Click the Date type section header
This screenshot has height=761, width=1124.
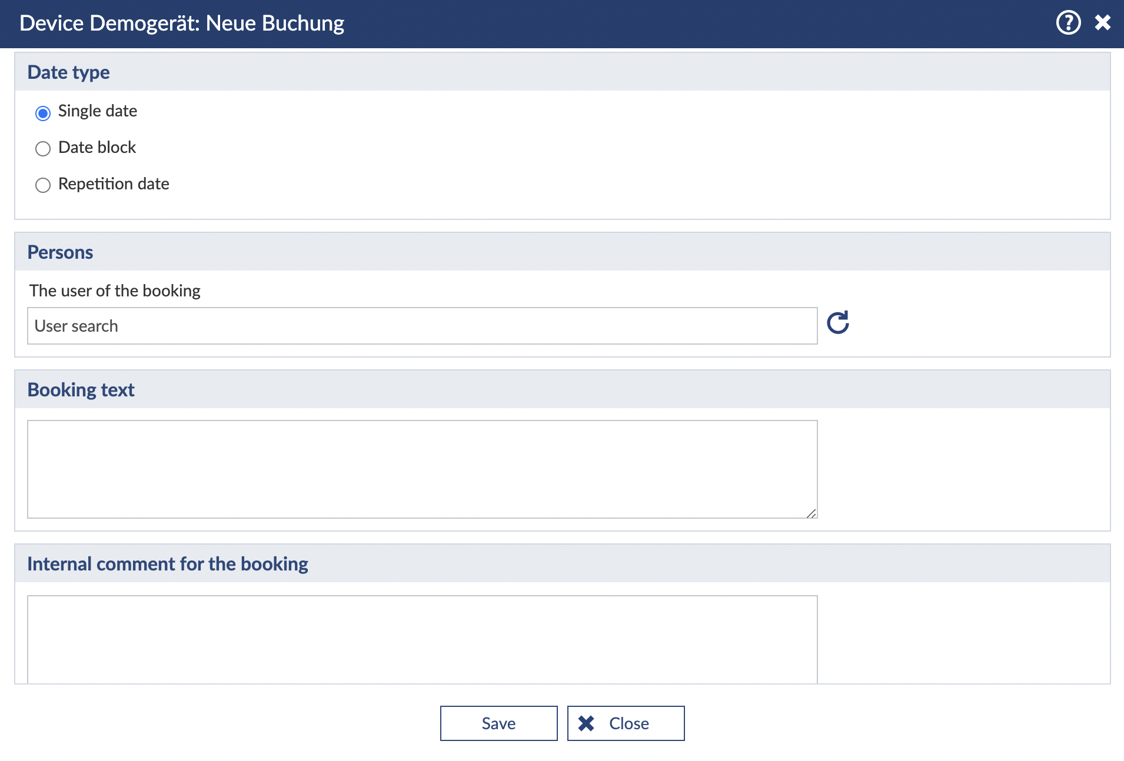[69, 72]
